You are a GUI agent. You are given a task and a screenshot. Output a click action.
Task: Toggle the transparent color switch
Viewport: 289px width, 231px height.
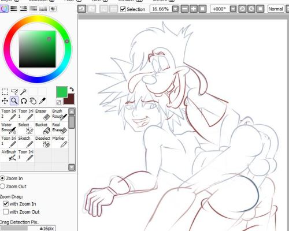tap(59, 102)
